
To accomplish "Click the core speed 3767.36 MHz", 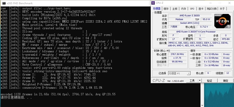I will 177,54.
